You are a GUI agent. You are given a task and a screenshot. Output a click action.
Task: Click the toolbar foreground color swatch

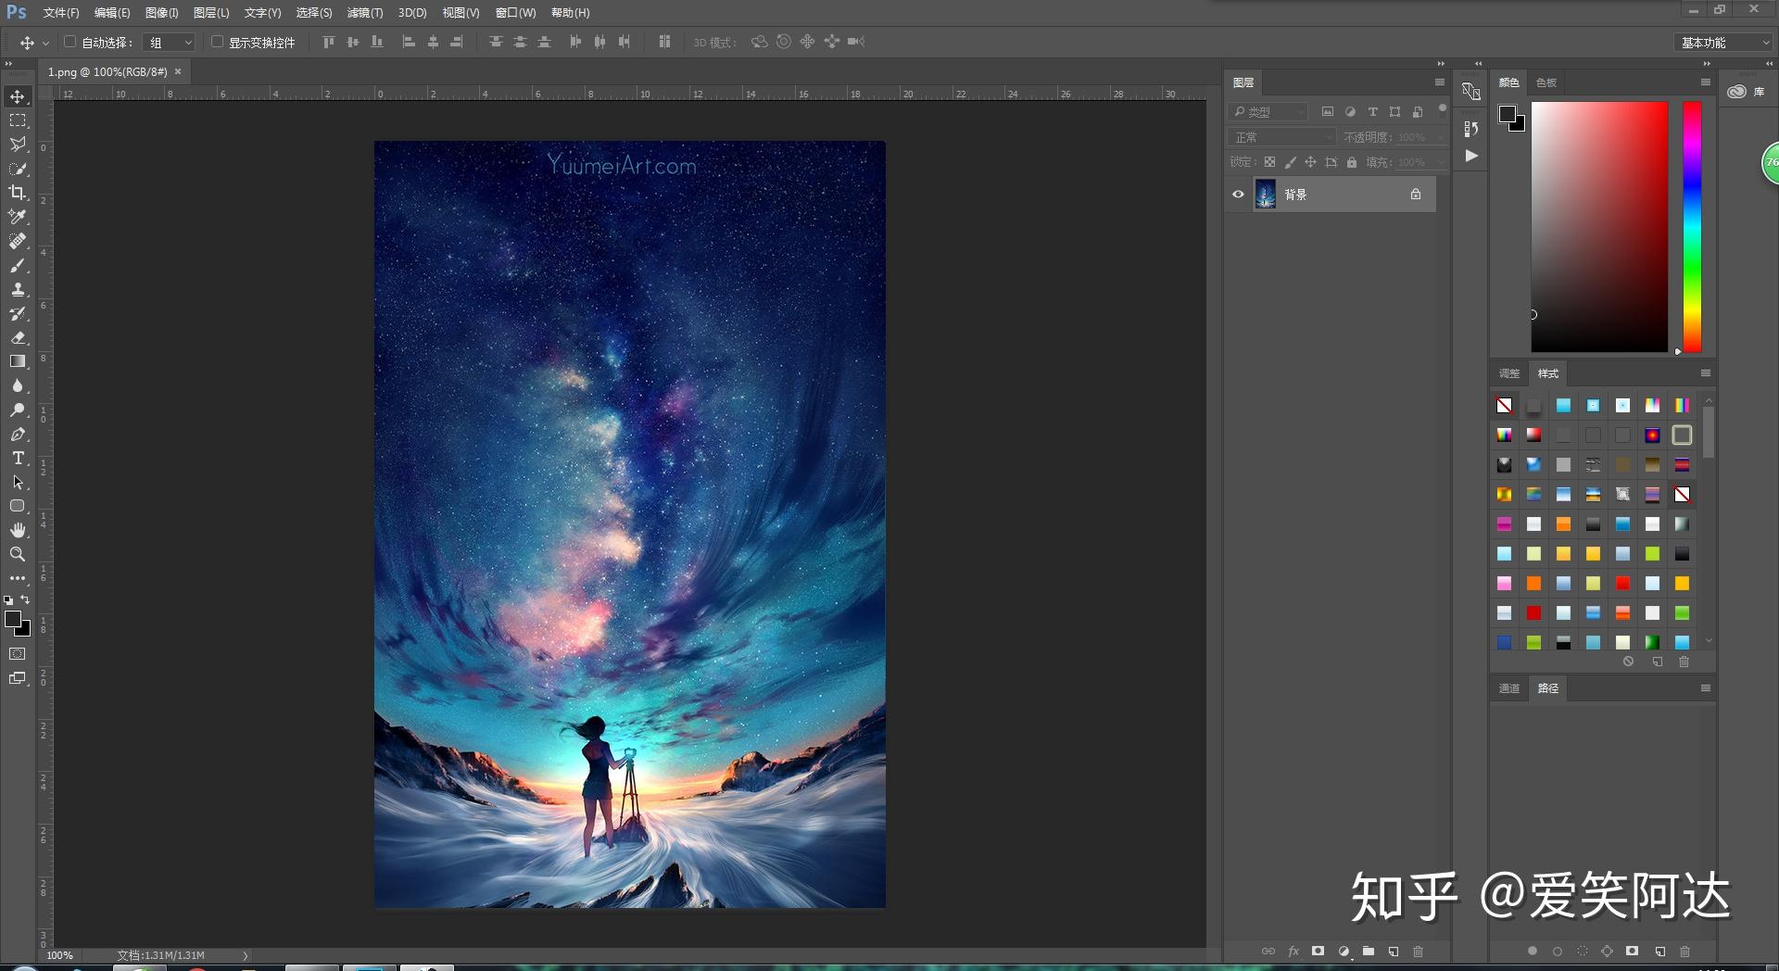tap(12, 619)
